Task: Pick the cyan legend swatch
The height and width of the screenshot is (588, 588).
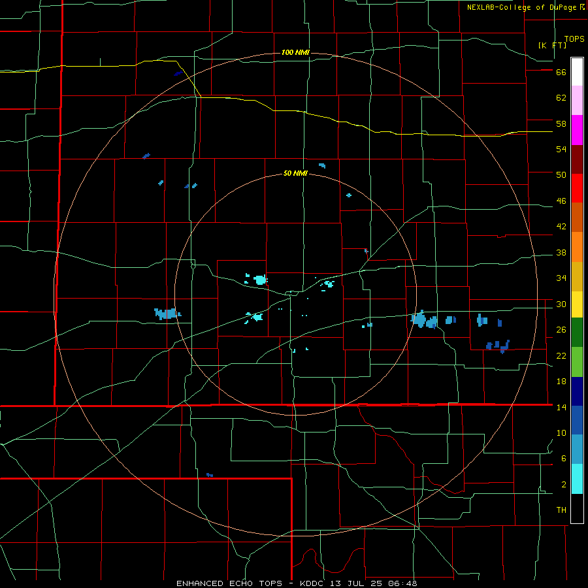Action: pyautogui.click(x=577, y=479)
